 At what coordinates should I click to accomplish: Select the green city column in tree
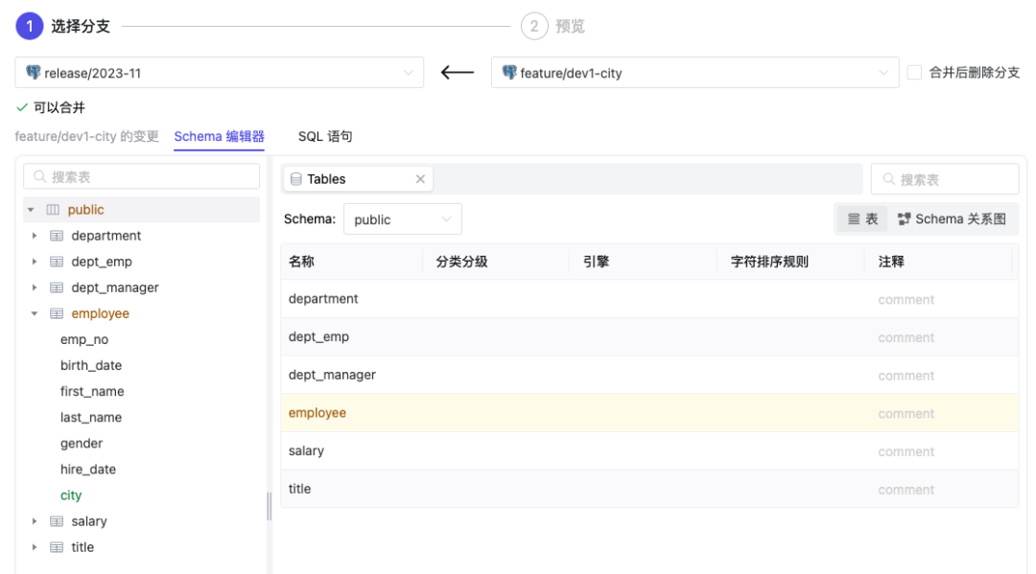pyautogui.click(x=71, y=495)
